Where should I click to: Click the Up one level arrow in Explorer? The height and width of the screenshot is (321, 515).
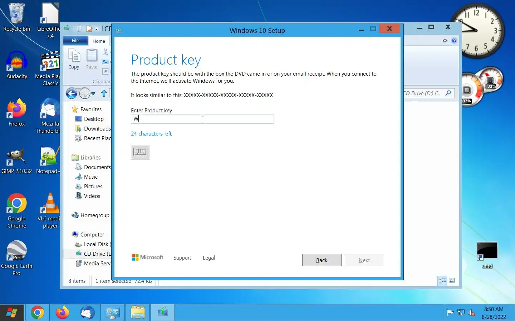tap(104, 93)
